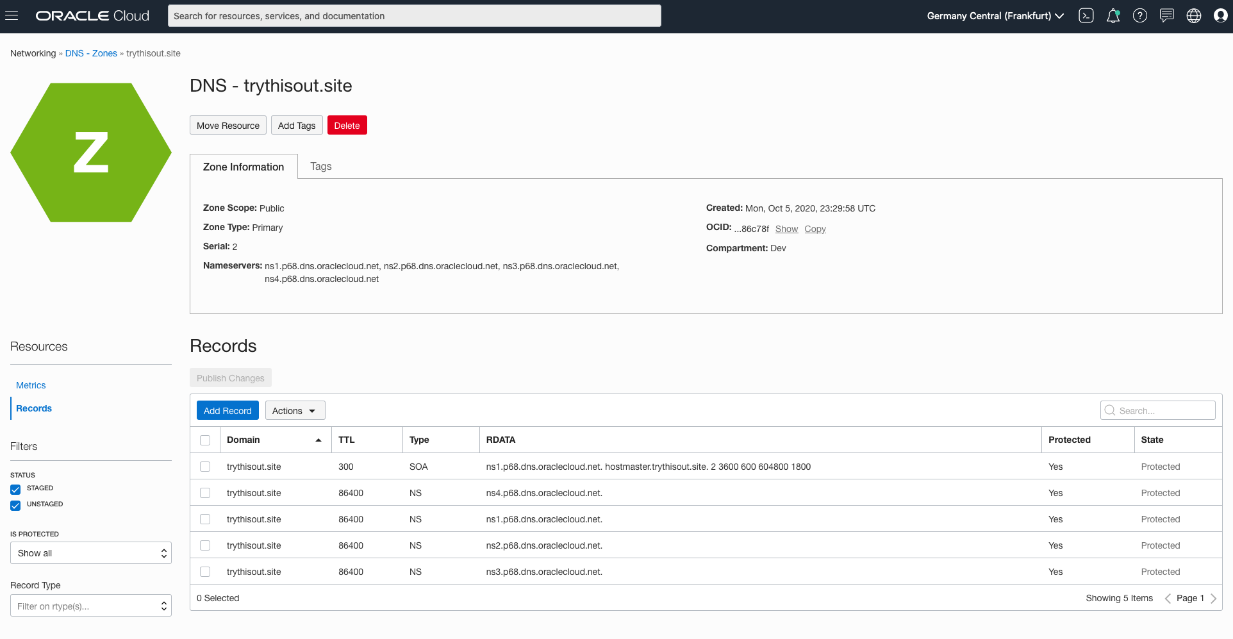Open the Is Protected 'Show all' dropdown
The width and height of the screenshot is (1233, 639).
pos(91,553)
